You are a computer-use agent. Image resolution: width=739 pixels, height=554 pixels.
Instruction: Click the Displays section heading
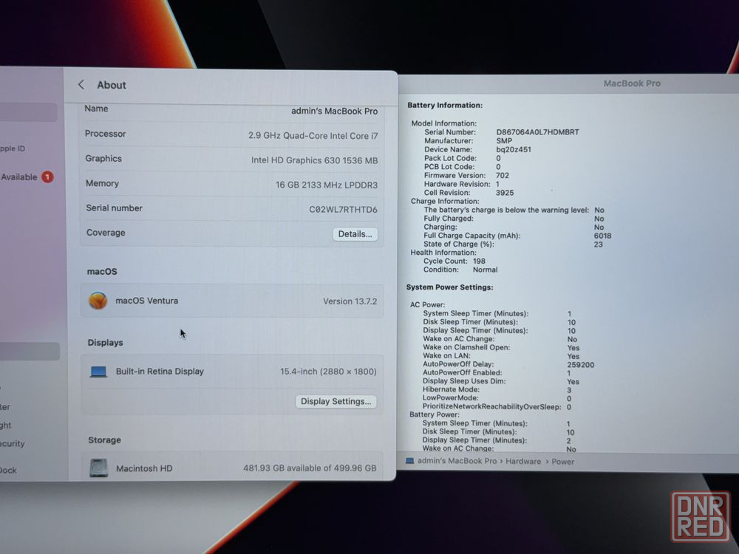tap(105, 343)
